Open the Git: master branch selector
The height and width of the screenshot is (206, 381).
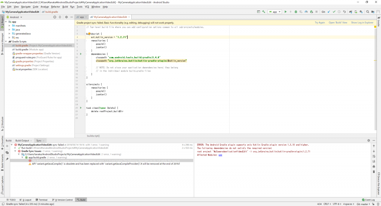point(363,204)
